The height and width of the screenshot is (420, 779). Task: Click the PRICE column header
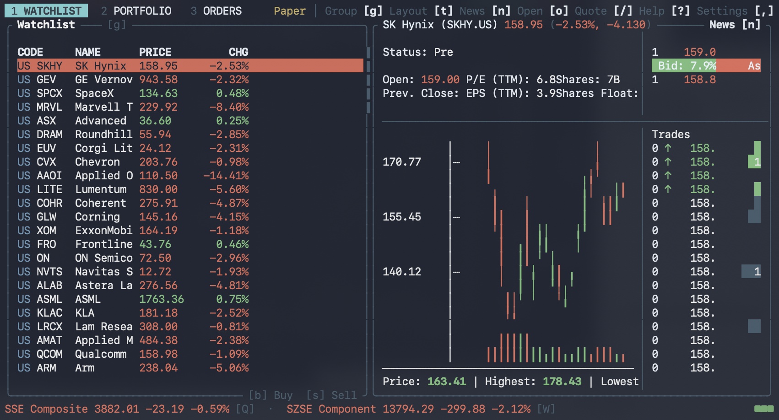pos(155,52)
